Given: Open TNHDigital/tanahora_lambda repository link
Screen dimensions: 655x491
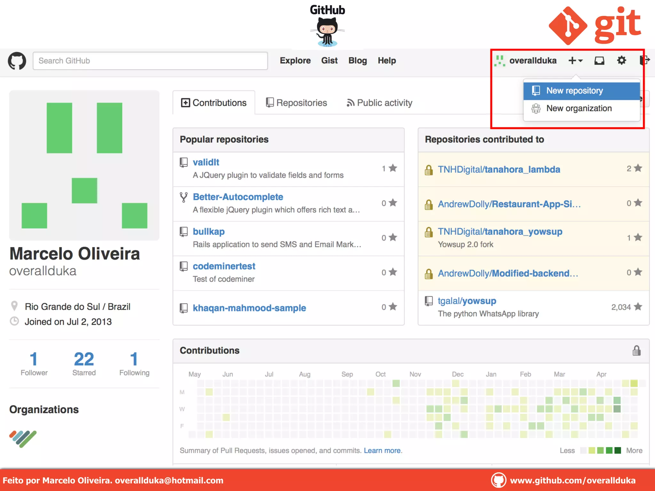Looking at the screenshot, I should [499, 169].
